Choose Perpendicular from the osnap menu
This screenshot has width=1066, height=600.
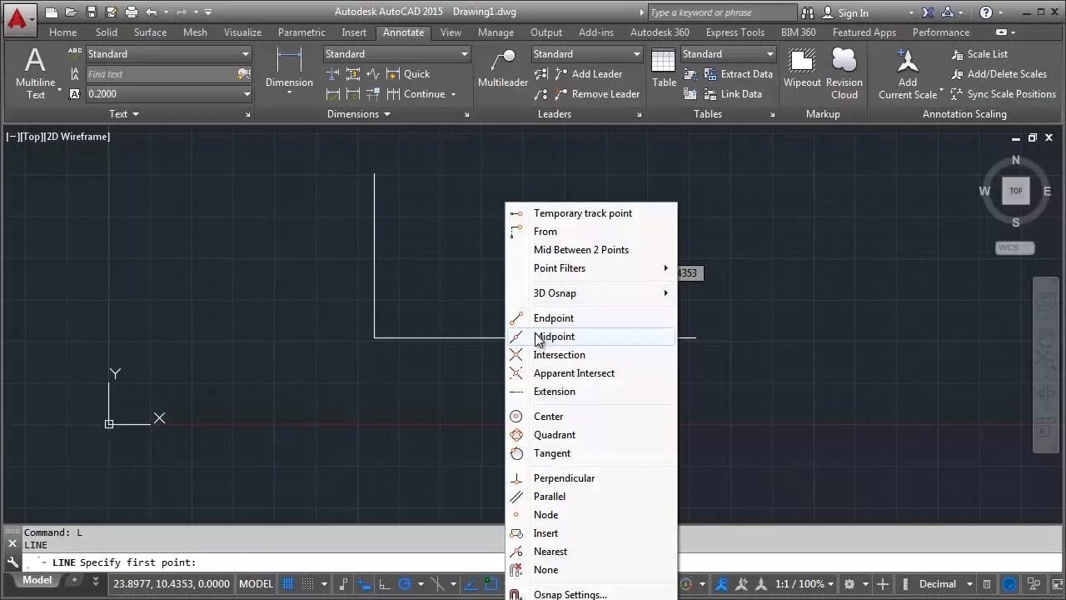(x=591, y=478)
